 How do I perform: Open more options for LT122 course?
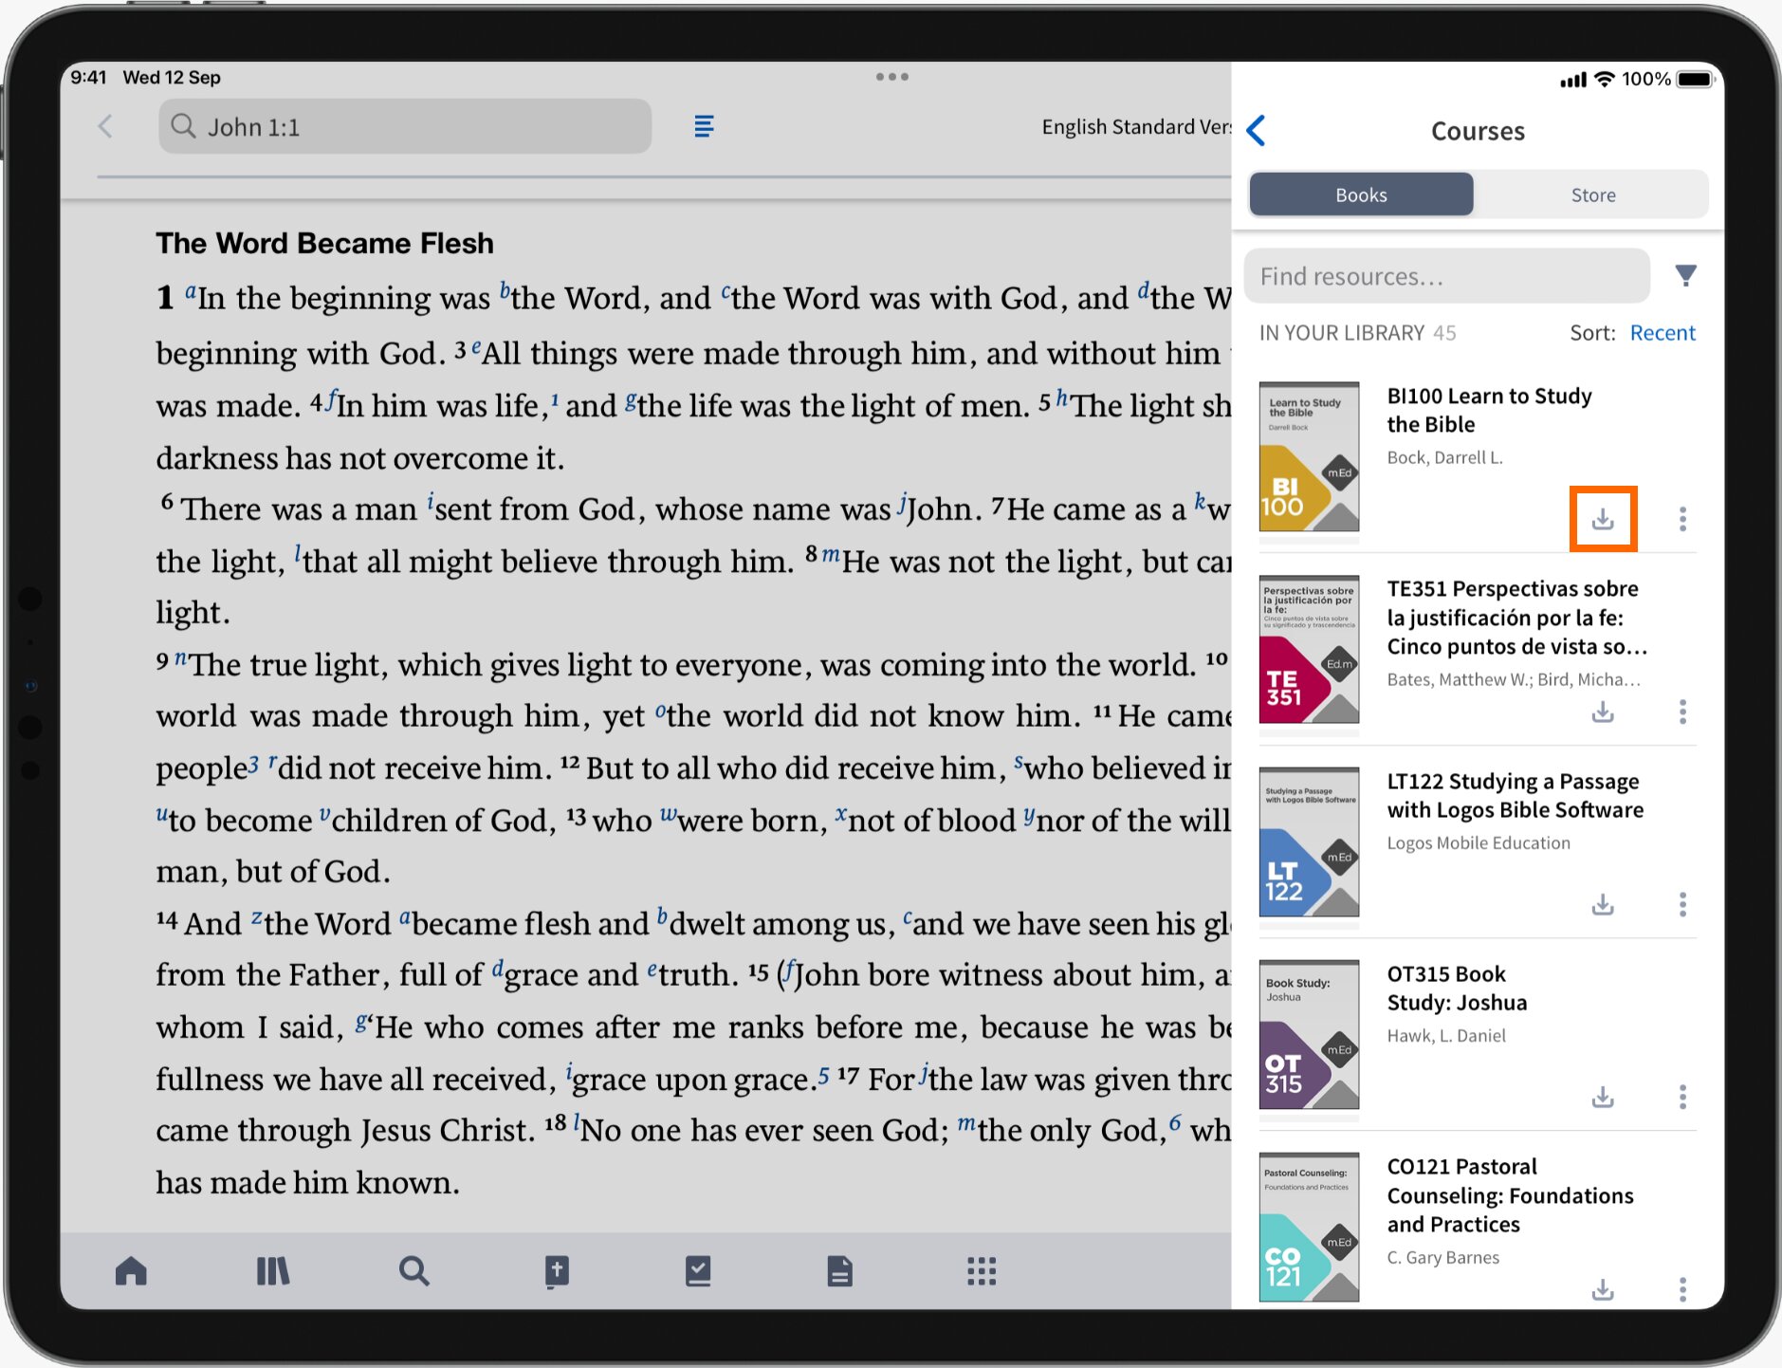(x=1682, y=904)
